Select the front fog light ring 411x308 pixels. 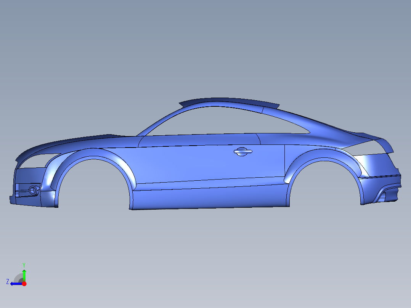33,190
